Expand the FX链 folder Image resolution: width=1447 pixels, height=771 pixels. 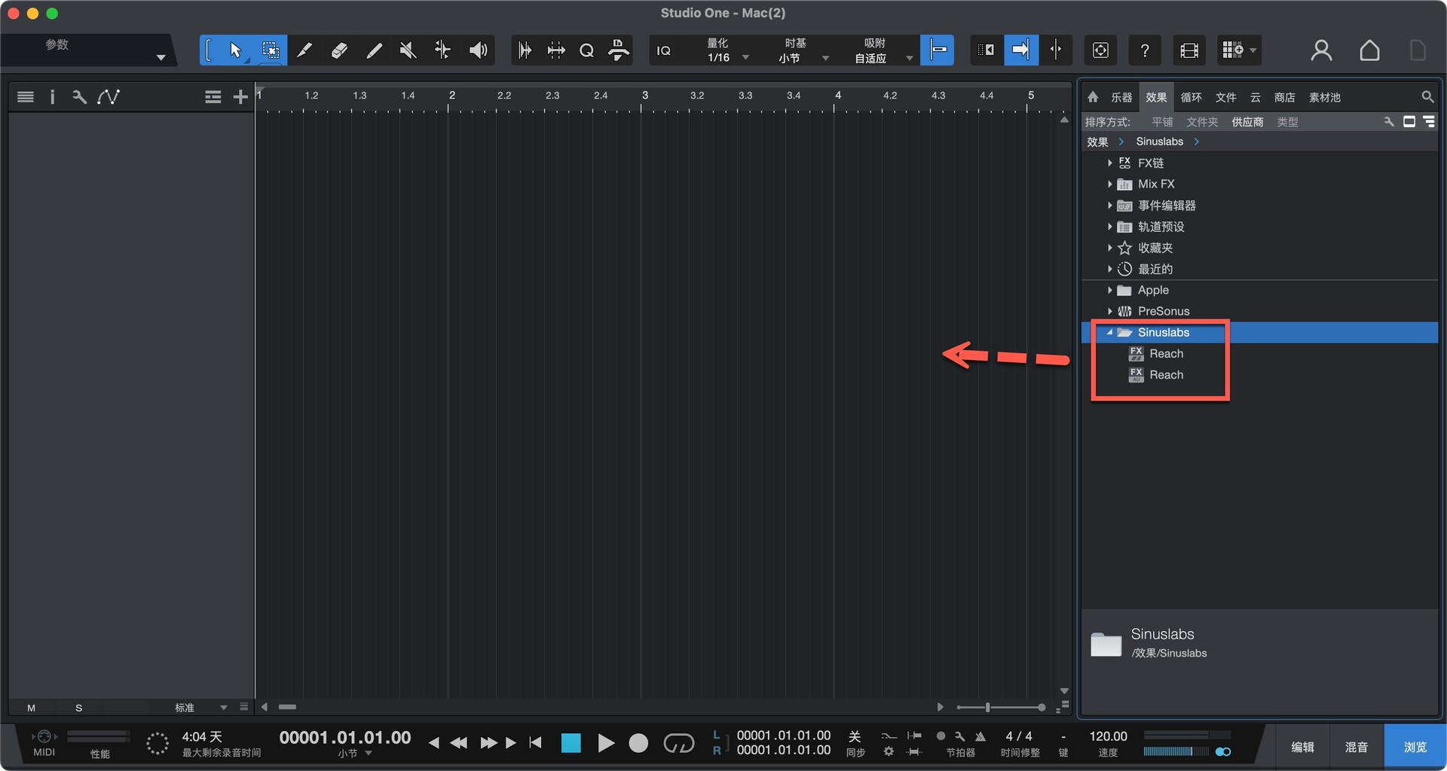(1110, 163)
